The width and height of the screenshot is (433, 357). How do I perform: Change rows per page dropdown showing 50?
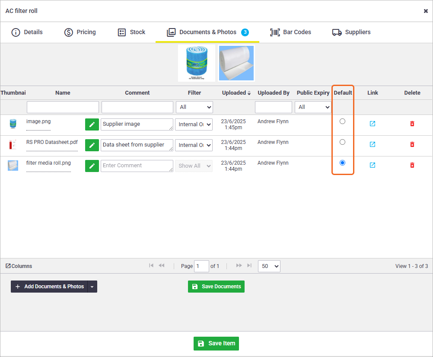269,266
